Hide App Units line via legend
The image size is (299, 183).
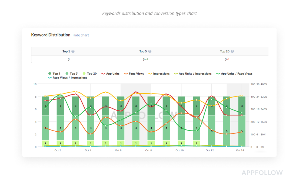[x=111, y=74]
